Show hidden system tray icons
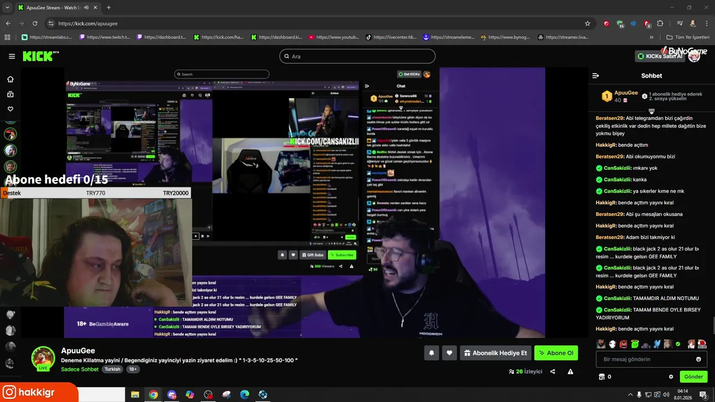The width and height of the screenshot is (715, 402). coord(631,394)
